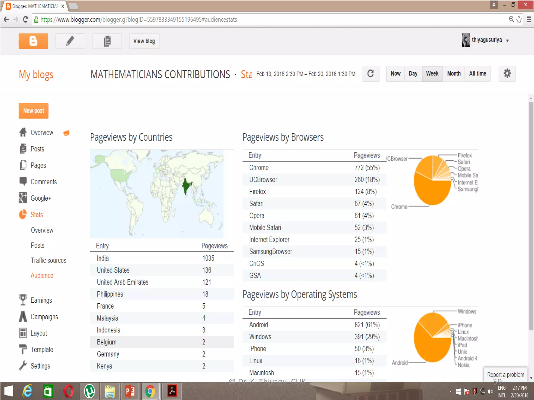This screenshot has height=400, width=534.
Task: Open the Chrome hamburger menu icon
Action: 529,20
